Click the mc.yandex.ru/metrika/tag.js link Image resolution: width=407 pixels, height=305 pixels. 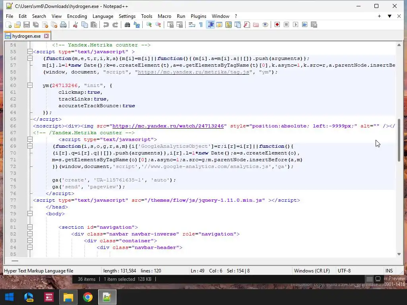pyautogui.click(x=194, y=72)
